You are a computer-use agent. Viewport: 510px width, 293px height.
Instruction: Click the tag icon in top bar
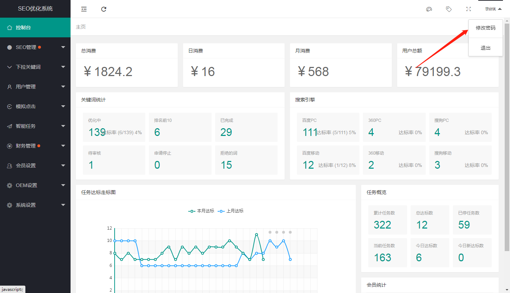pos(449,9)
